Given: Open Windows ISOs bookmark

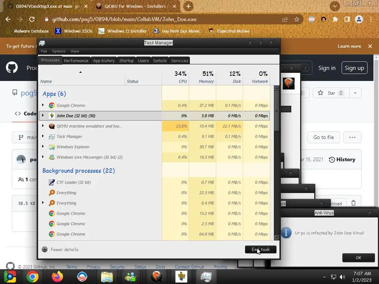Looking at the screenshot, I should (x=74, y=31).
